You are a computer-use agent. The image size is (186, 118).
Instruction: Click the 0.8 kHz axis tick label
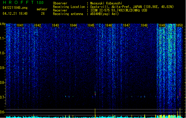click(2, 83)
